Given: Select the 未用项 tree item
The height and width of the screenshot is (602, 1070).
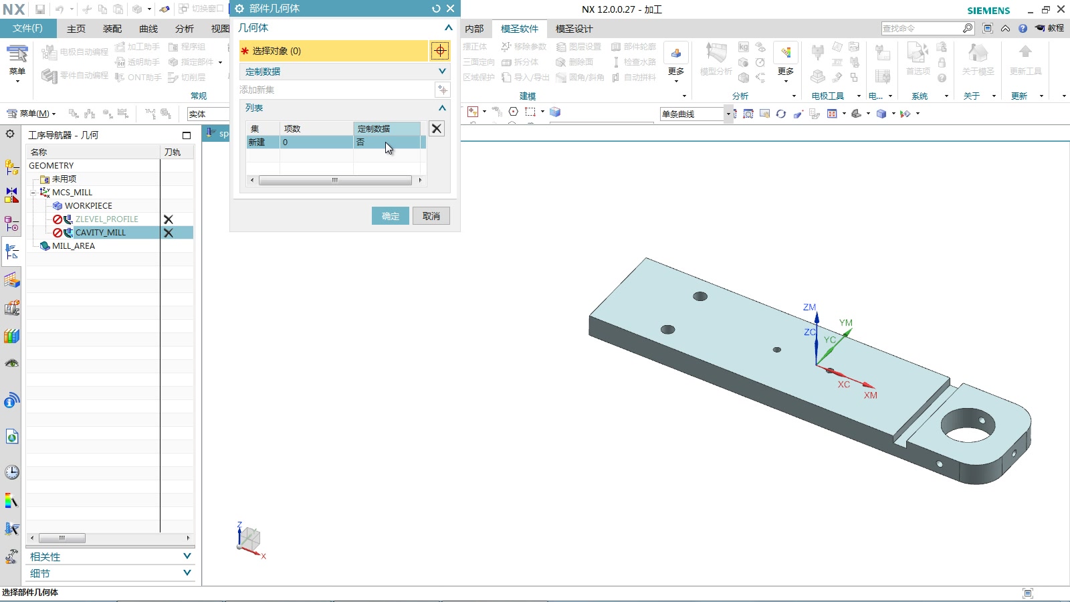Looking at the screenshot, I should [64, 179].
